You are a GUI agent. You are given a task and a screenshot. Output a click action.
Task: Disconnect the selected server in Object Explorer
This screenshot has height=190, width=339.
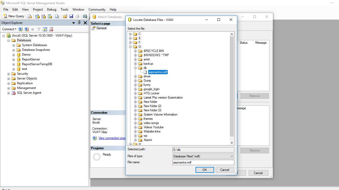(x=27, y=29)
